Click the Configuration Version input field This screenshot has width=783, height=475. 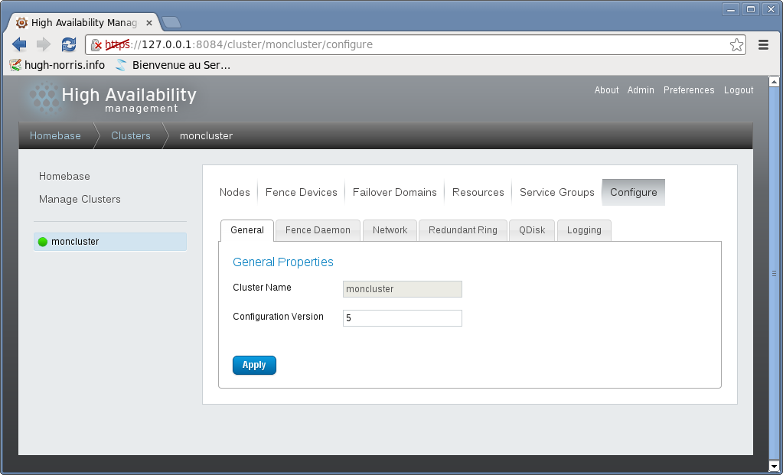pyautogui.click(x=402, y=318)
